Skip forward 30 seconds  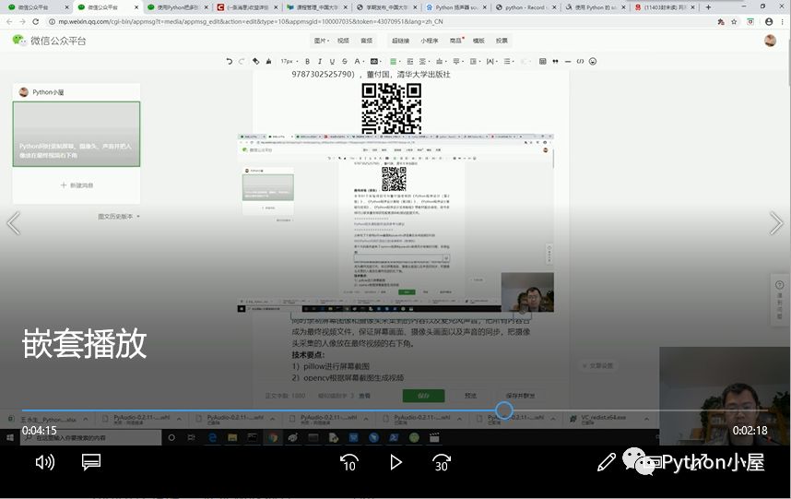pos(442,462)
